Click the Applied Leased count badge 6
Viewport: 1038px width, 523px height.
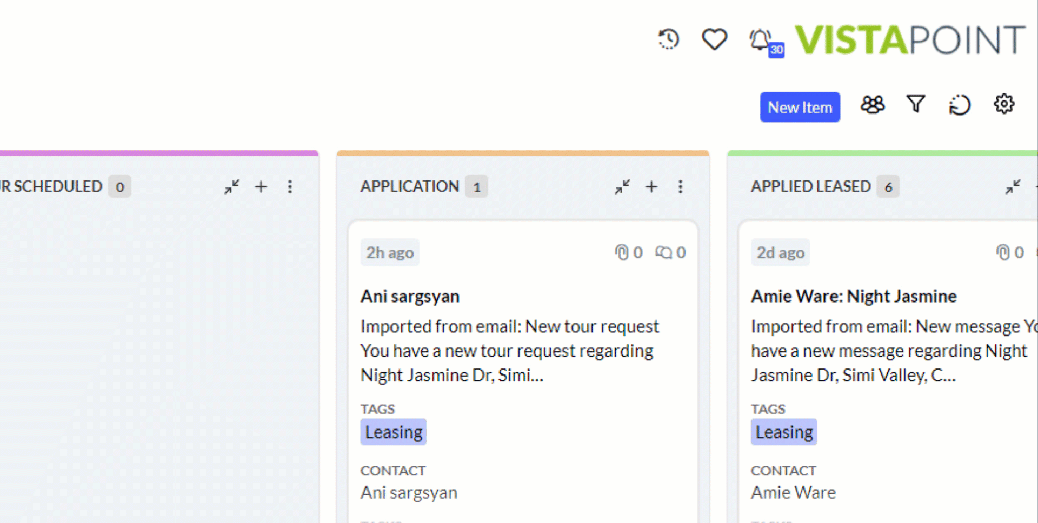[x=888, y=186]
